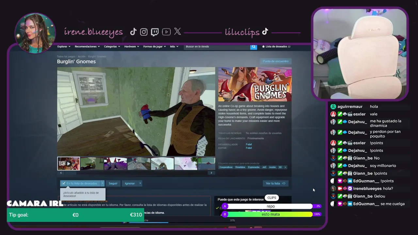Screen dimensions: 418x235
Task: Open the Ignorar dropdown arrow
Action: [140, 183]
